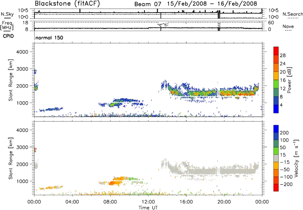Click the "200" label on the velocity colorbar
This screenshot has height=210, width=303.
(284, 133)
